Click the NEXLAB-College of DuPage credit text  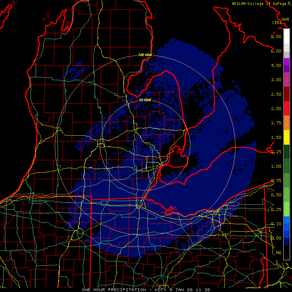click(x=259, y=4)
